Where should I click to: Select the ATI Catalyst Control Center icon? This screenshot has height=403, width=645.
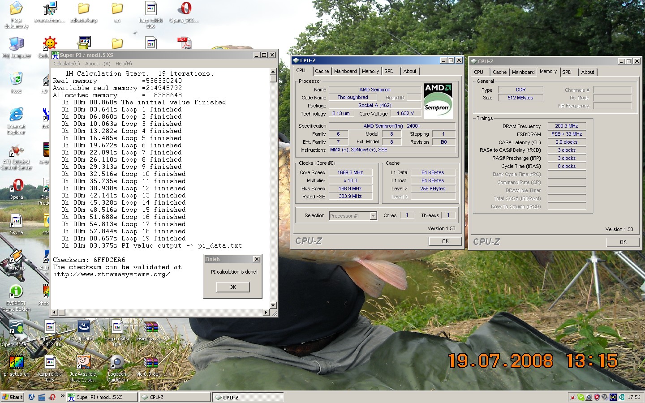coord(17,157)
